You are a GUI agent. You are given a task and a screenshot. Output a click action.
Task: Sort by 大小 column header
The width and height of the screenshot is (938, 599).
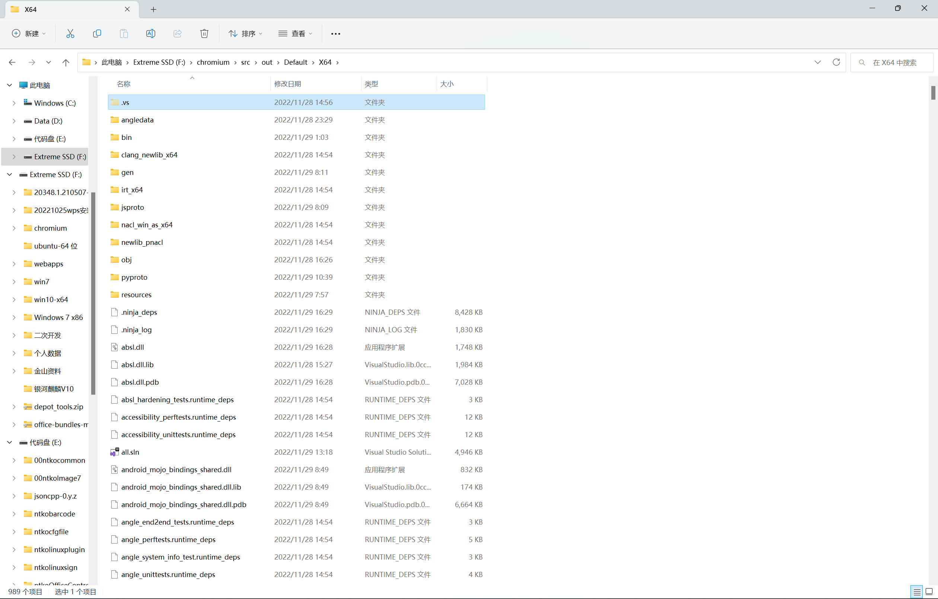447,84
